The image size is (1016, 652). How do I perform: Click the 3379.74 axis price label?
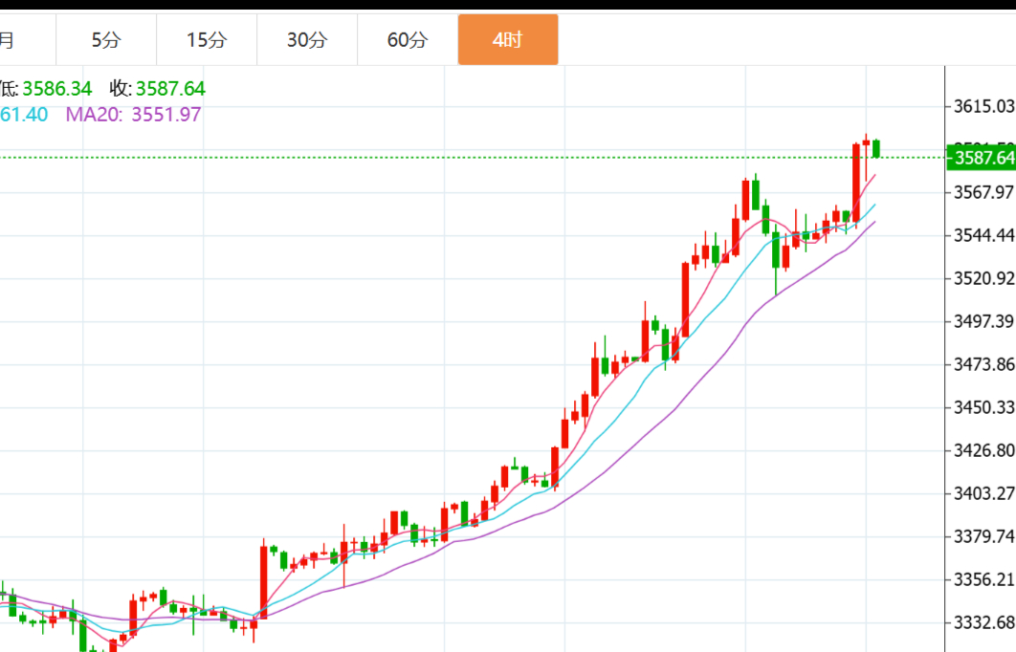(x=983, y=536)
